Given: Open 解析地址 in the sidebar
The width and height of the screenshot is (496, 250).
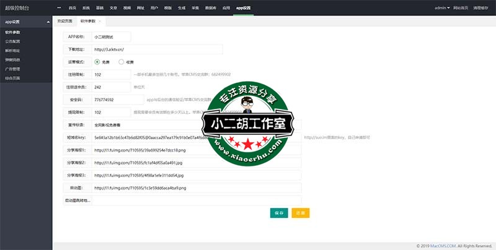Looking at the screenshot, I should point(12,50).
